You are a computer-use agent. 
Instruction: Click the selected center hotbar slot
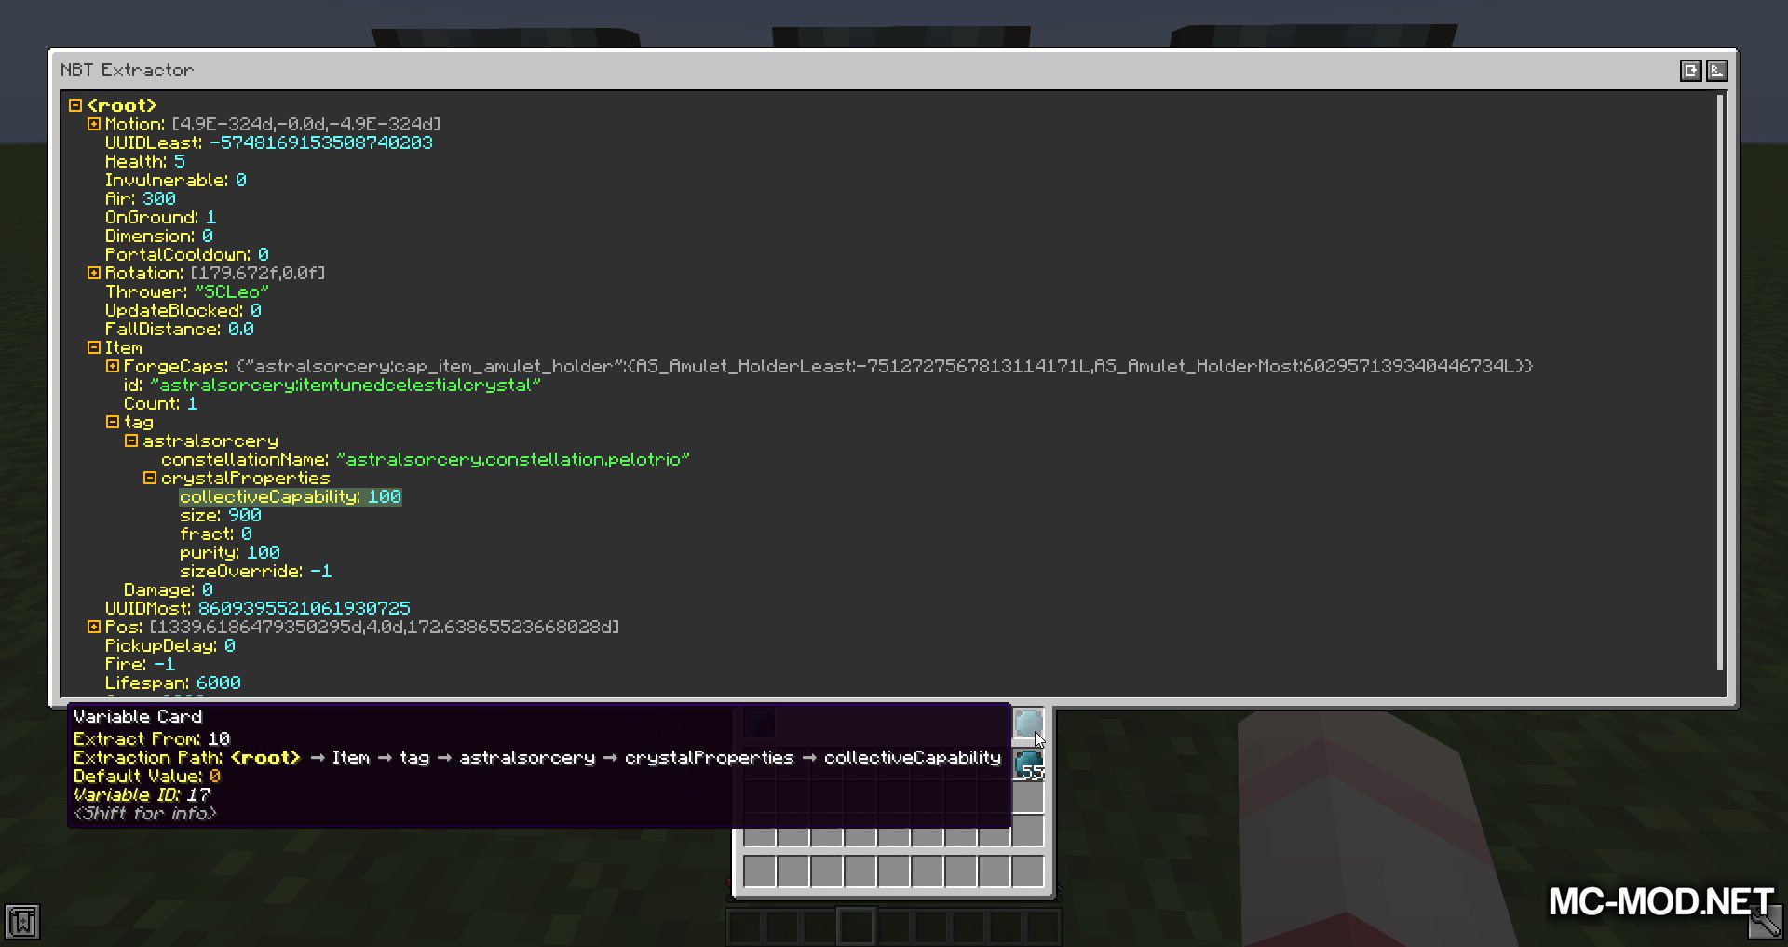click(x=856, y=927)
